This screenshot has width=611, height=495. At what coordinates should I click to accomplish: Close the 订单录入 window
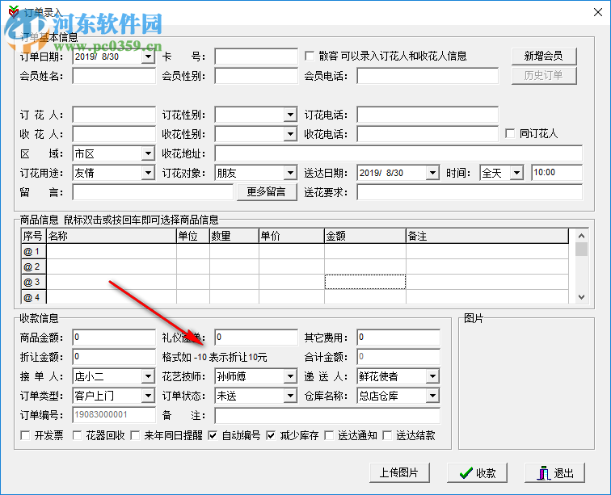click(x=598, y=12)
